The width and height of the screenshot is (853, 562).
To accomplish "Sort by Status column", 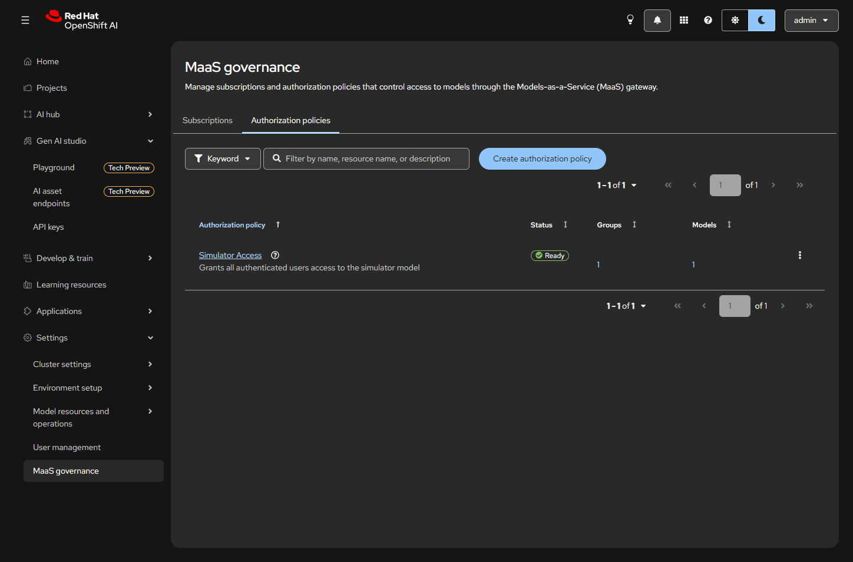I will [548, 225].
